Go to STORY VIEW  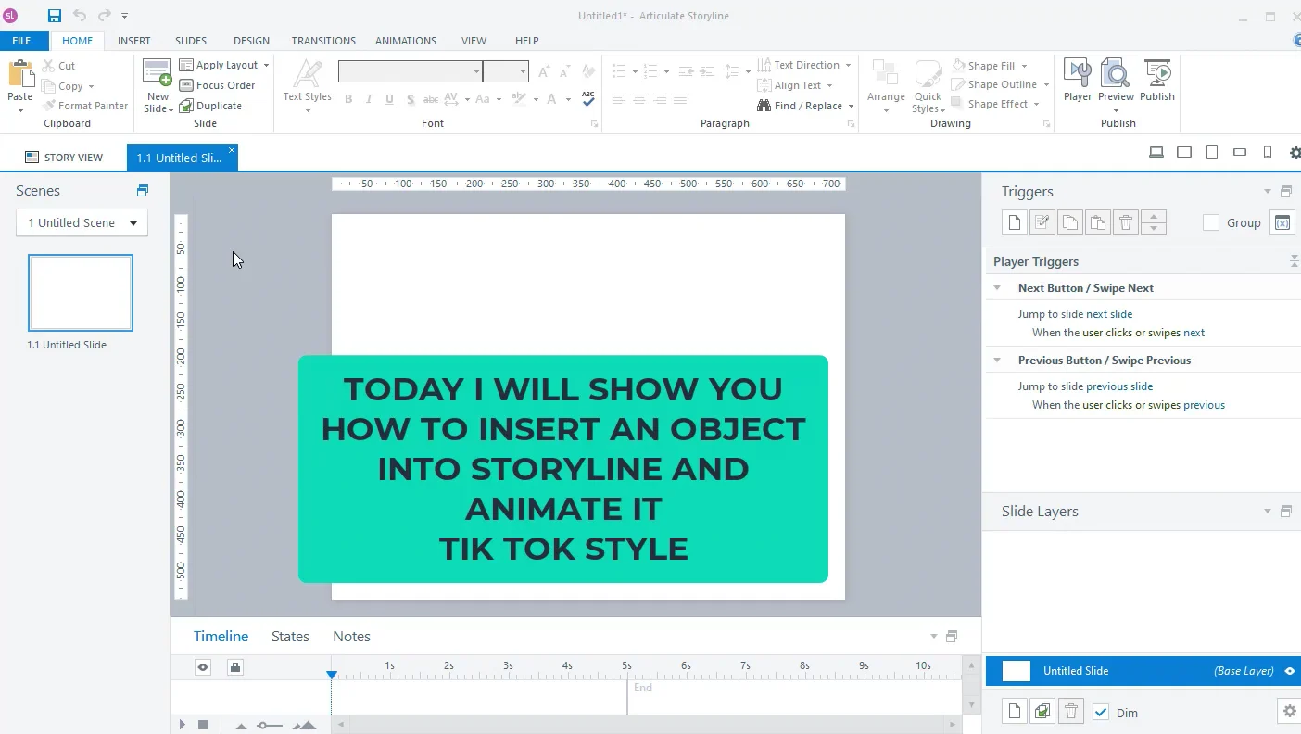tap(64, 158)
